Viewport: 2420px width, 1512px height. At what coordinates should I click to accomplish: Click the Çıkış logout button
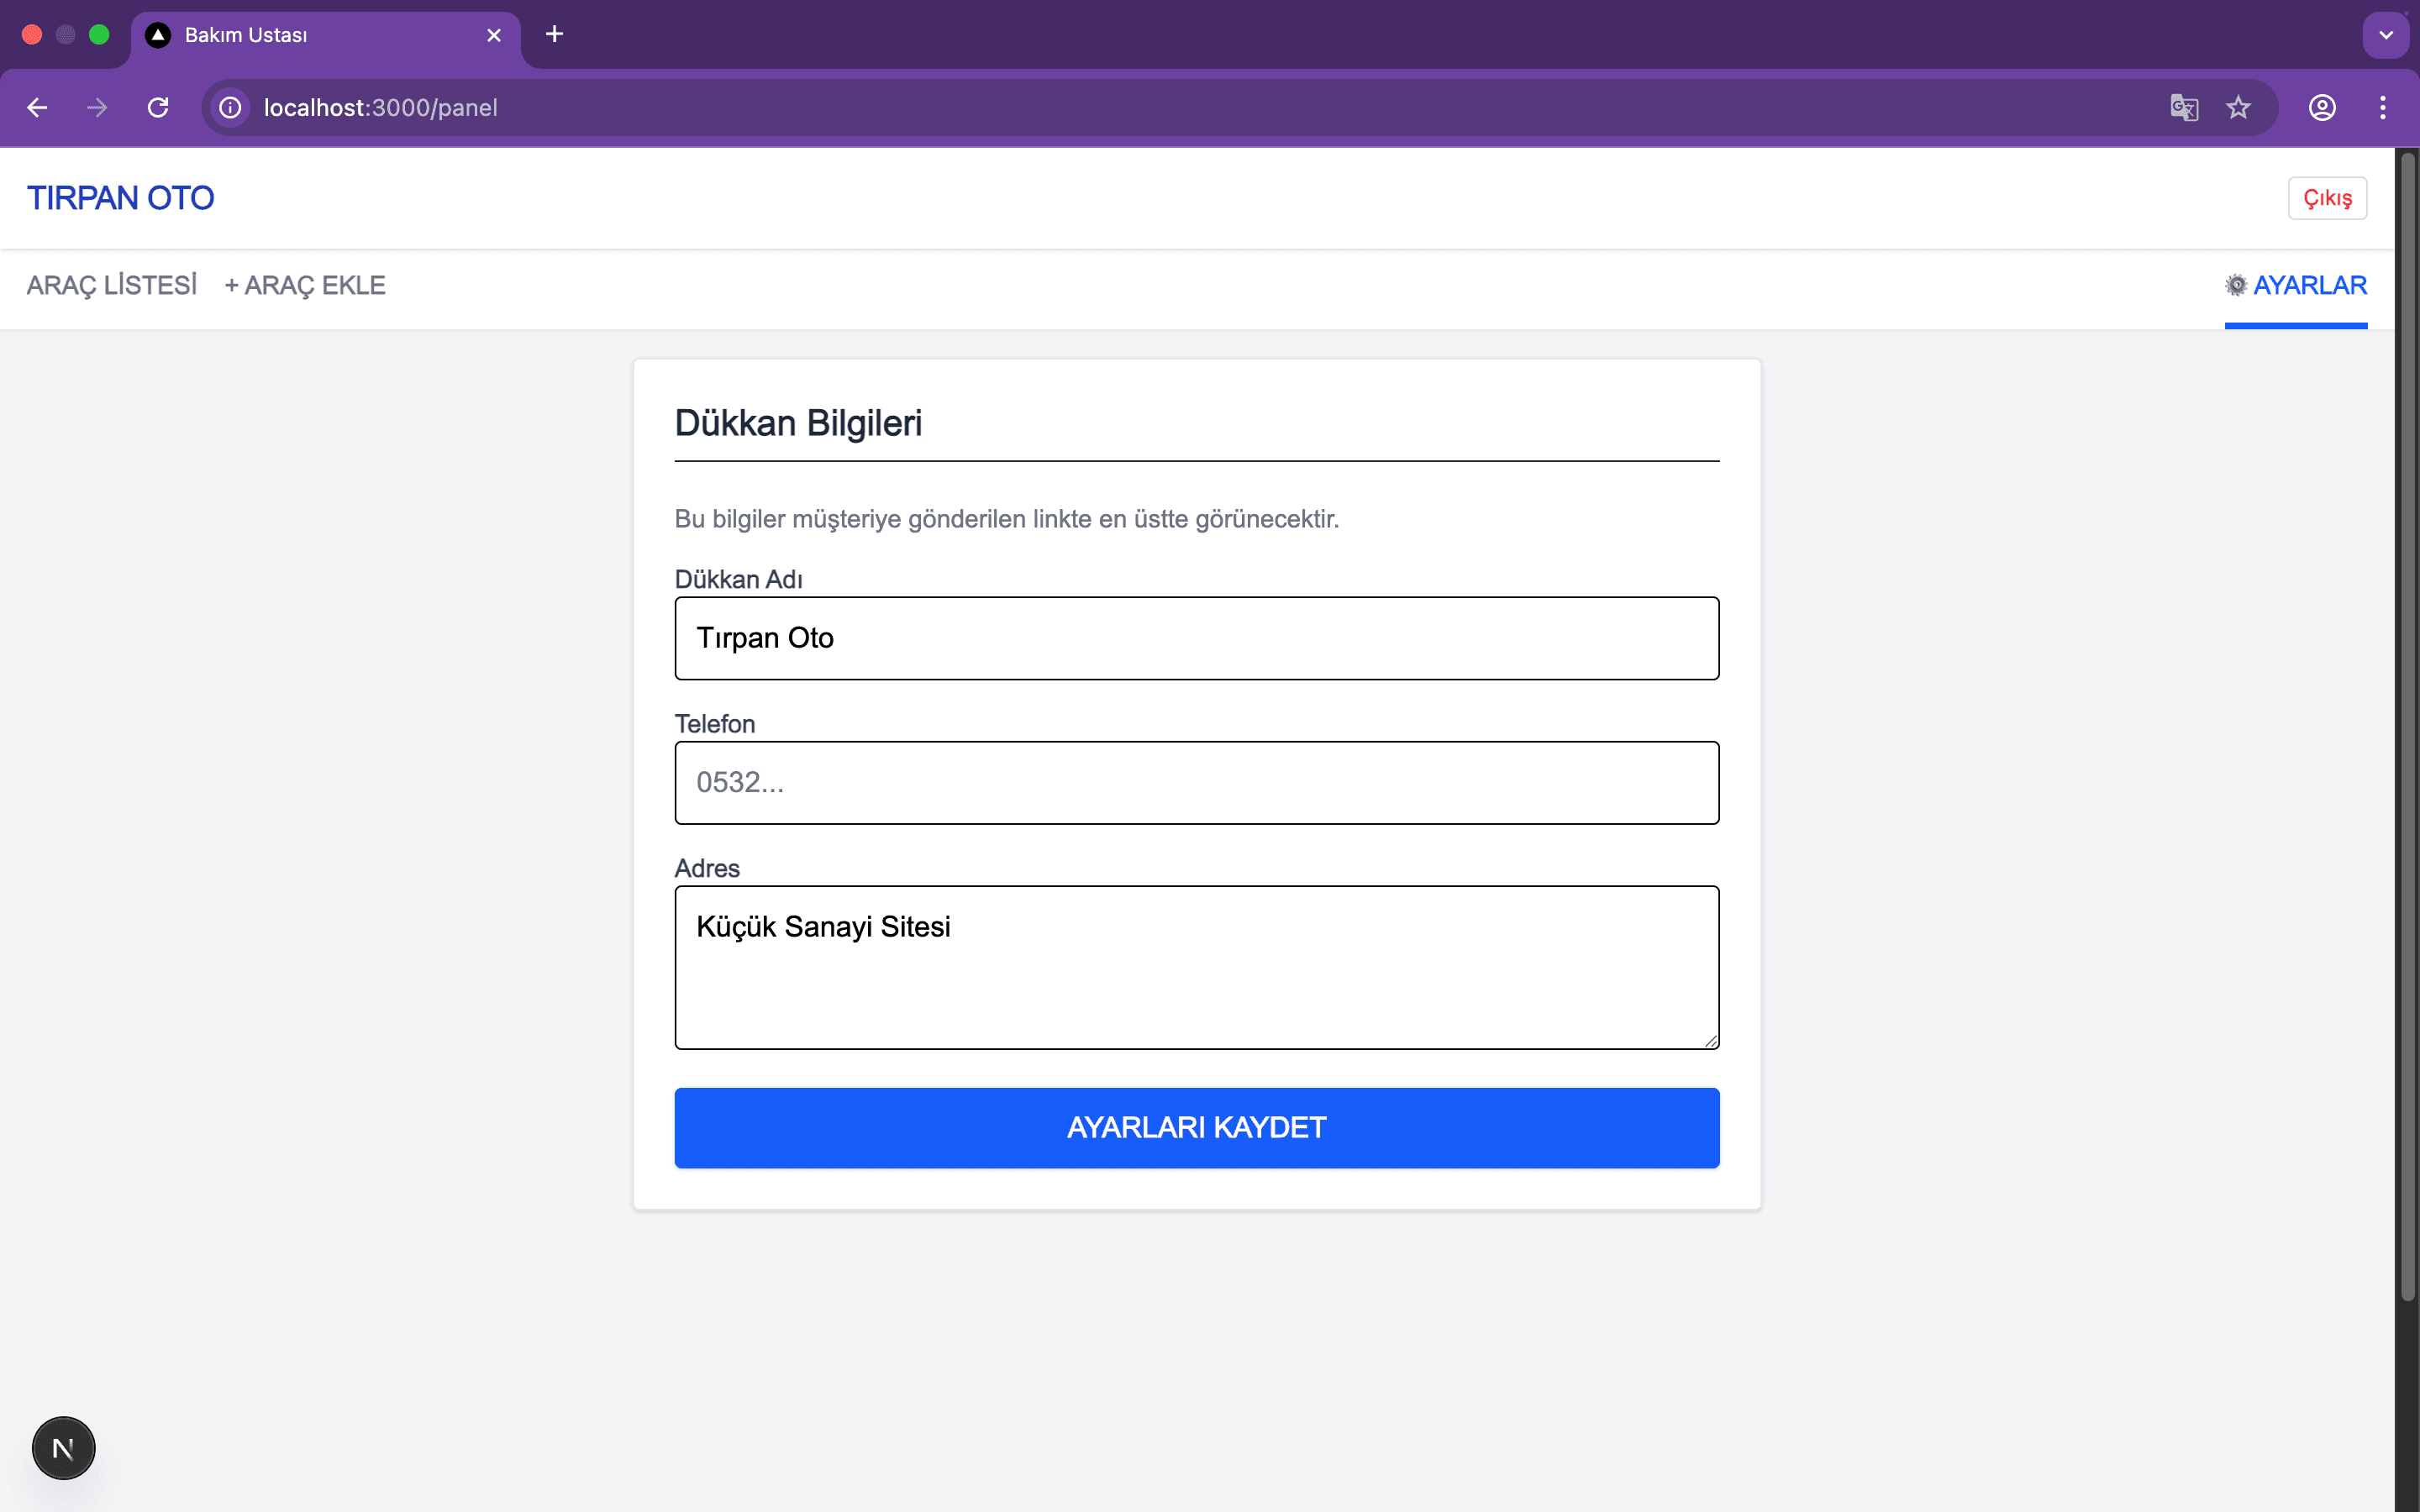click(x=2327, y=198)
